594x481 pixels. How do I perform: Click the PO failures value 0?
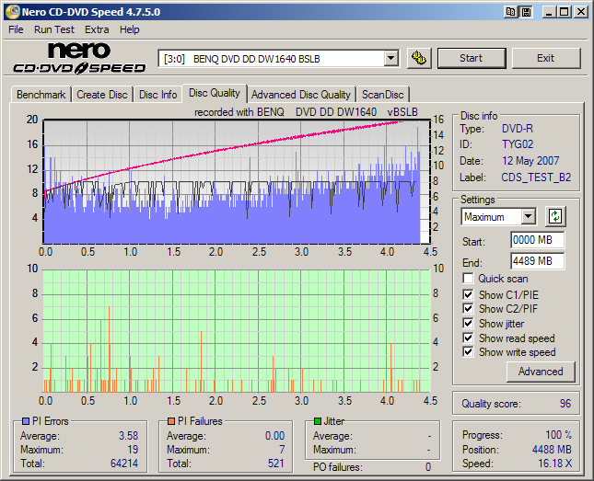[x=428, y=467]
